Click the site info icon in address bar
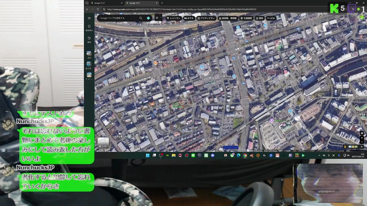The width and height of the screenshot is (367, 206). click(104, 9)
